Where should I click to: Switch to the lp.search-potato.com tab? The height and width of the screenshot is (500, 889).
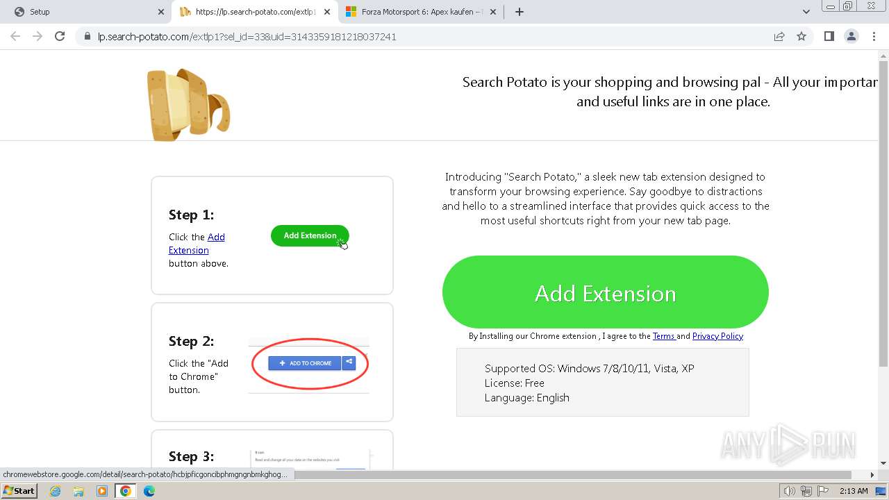254,12
